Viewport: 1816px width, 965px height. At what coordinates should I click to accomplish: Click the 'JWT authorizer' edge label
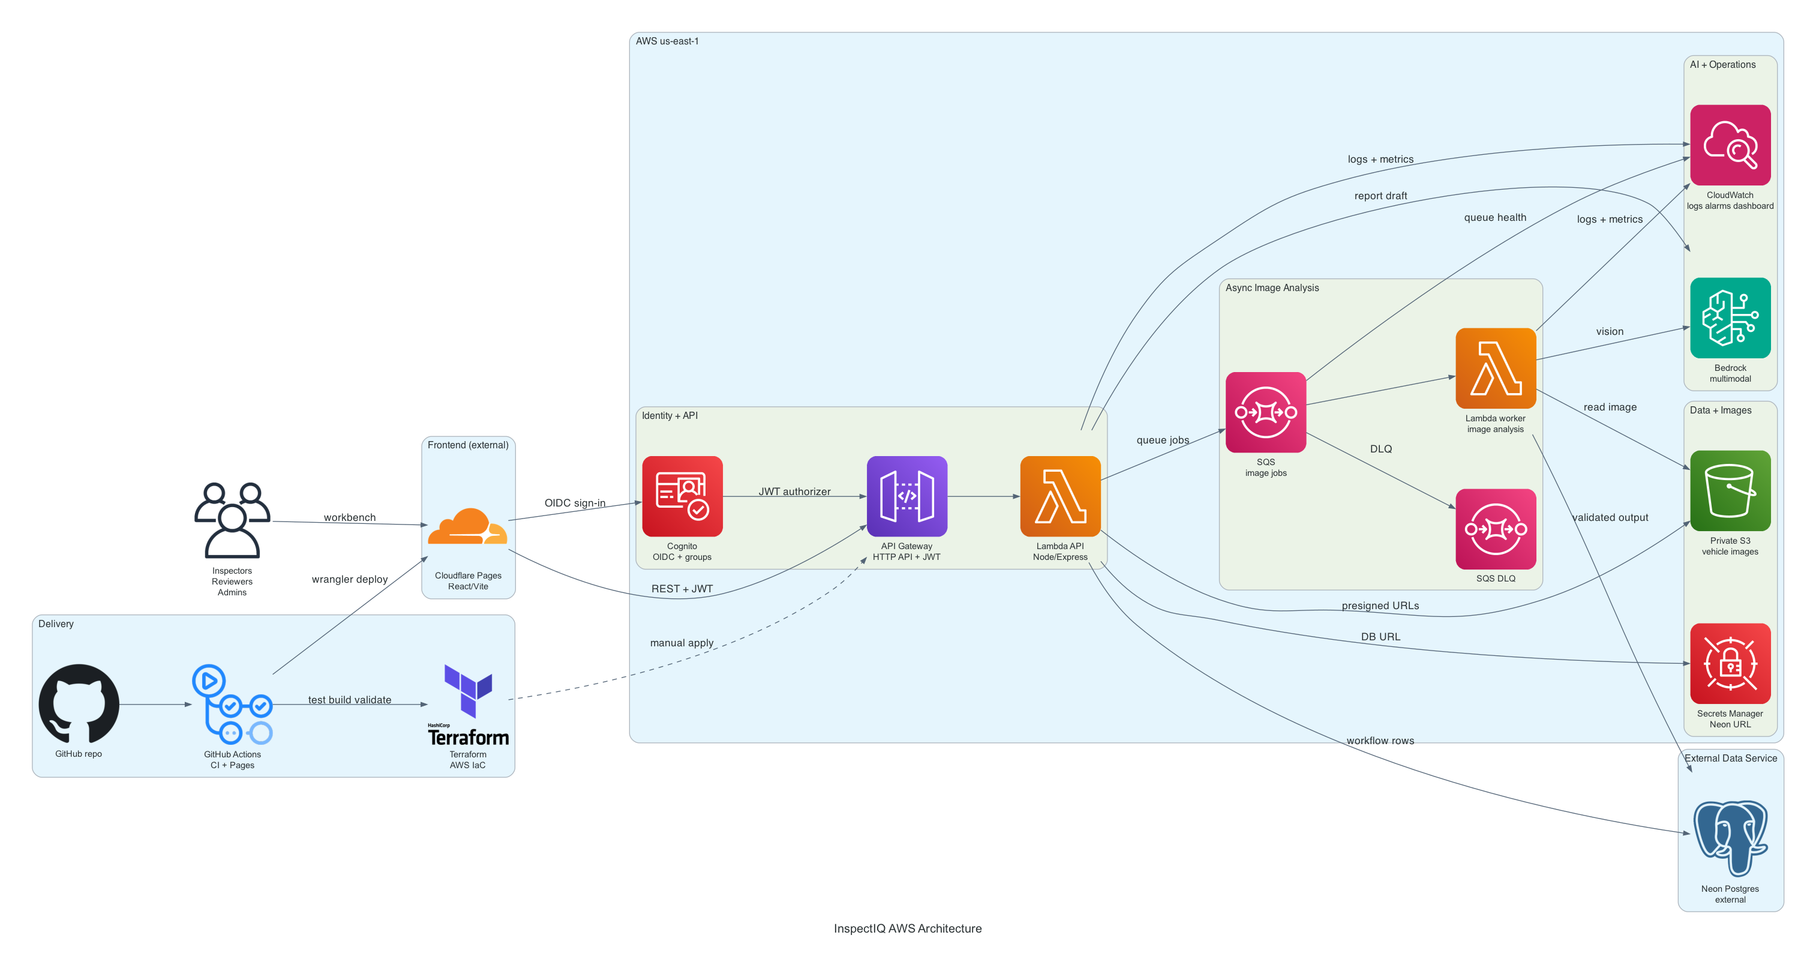794,492
